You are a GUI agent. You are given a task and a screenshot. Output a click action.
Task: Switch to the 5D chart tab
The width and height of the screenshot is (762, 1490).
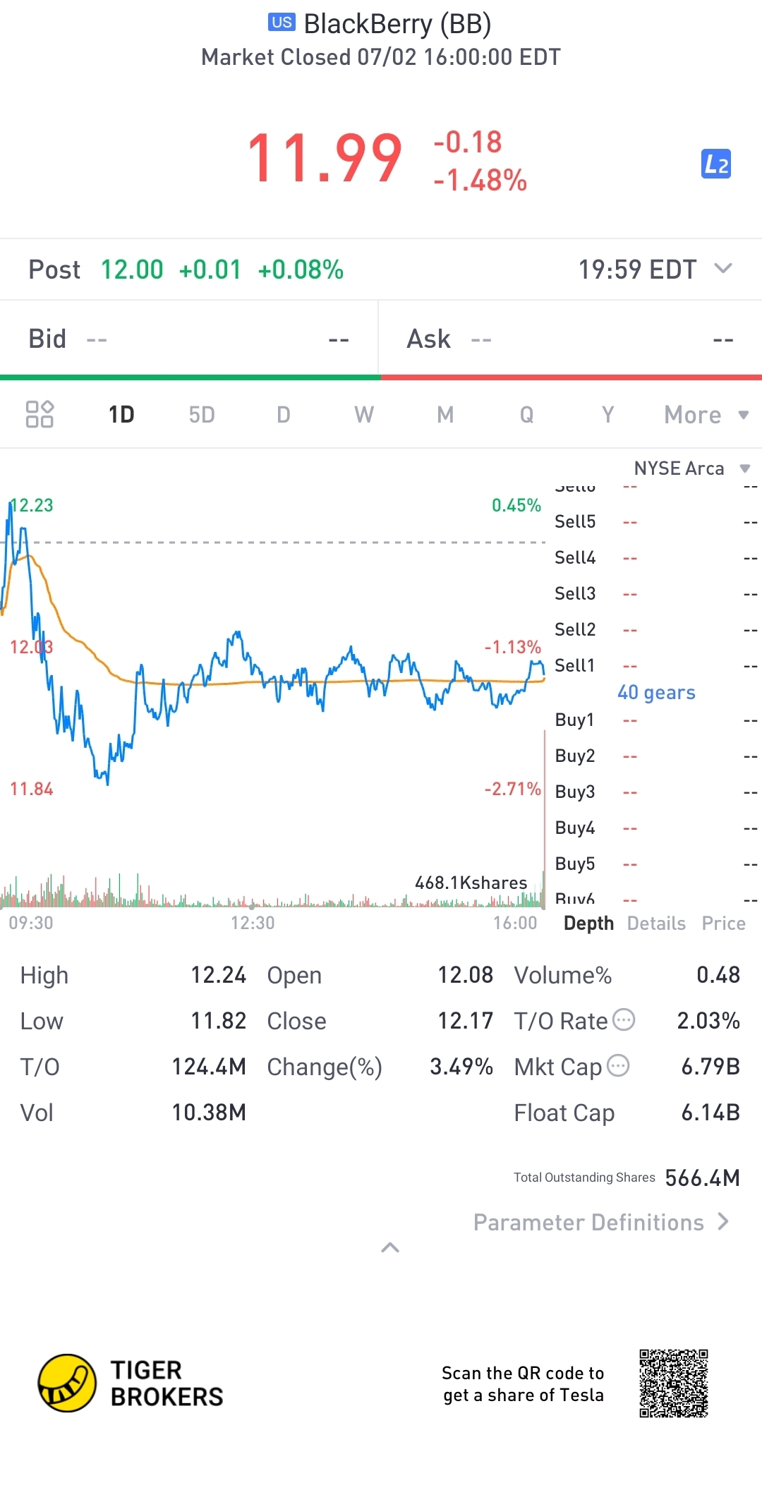(x=202, y=415)
